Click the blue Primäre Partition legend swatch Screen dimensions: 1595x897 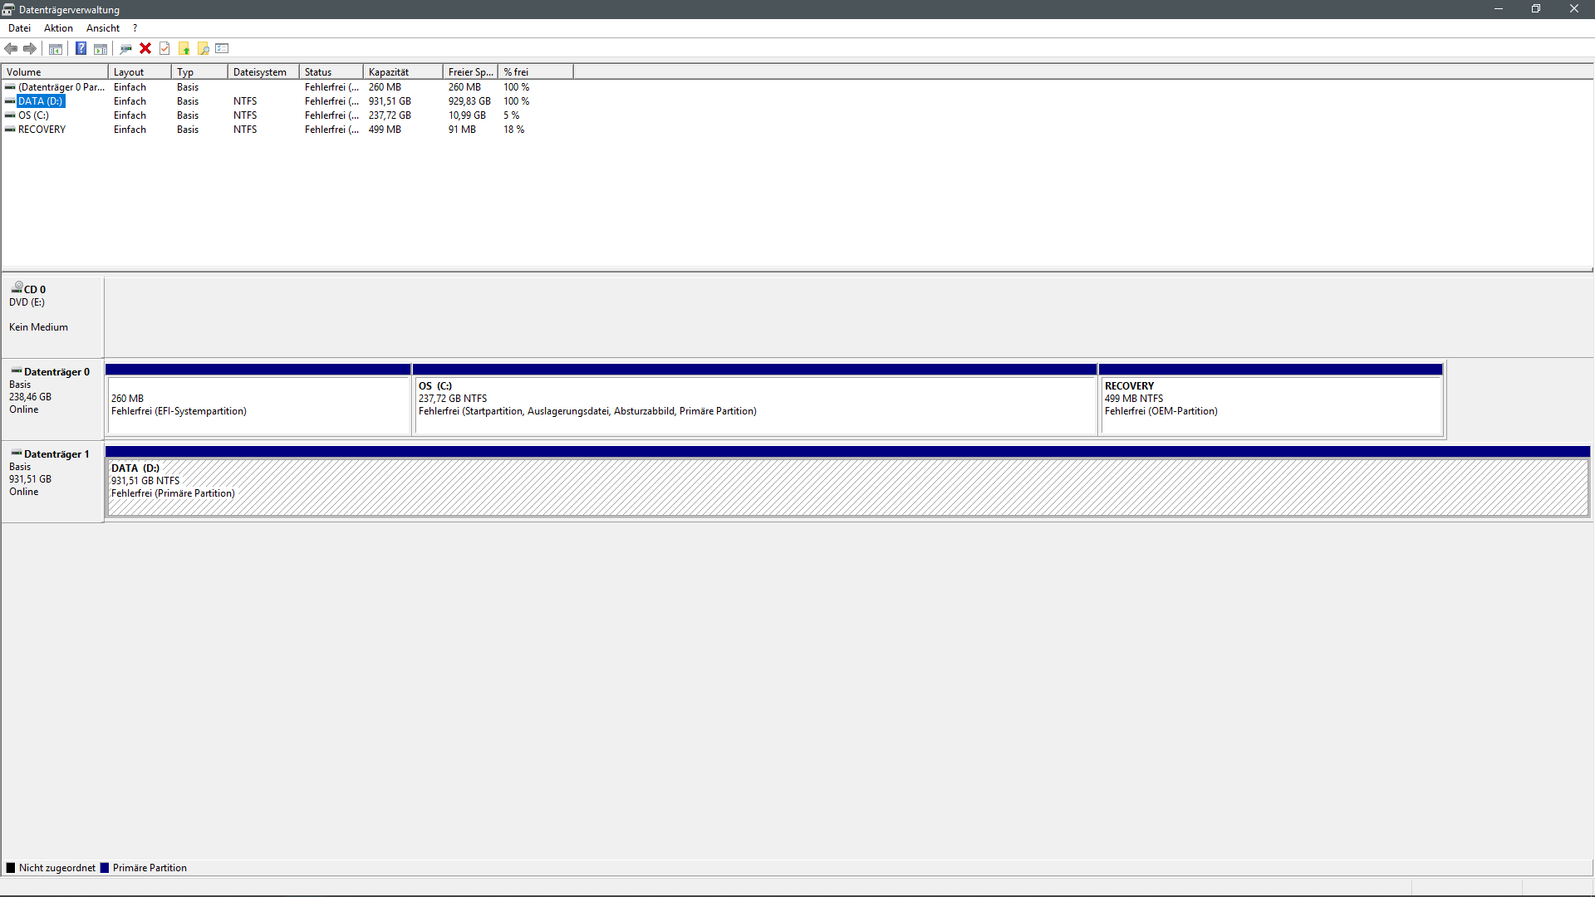coord(105,868)
